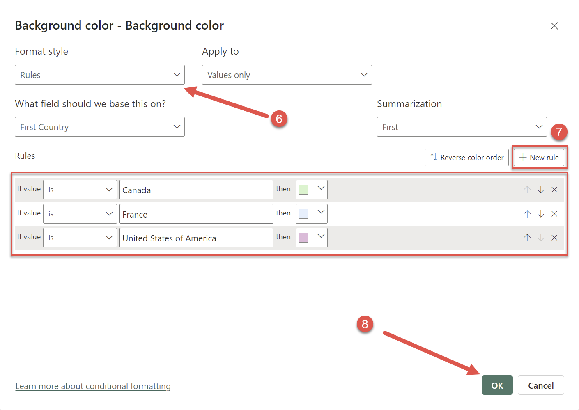
Task: Click the purple swatch in the United States rule
Action: (x=303, y=238)
